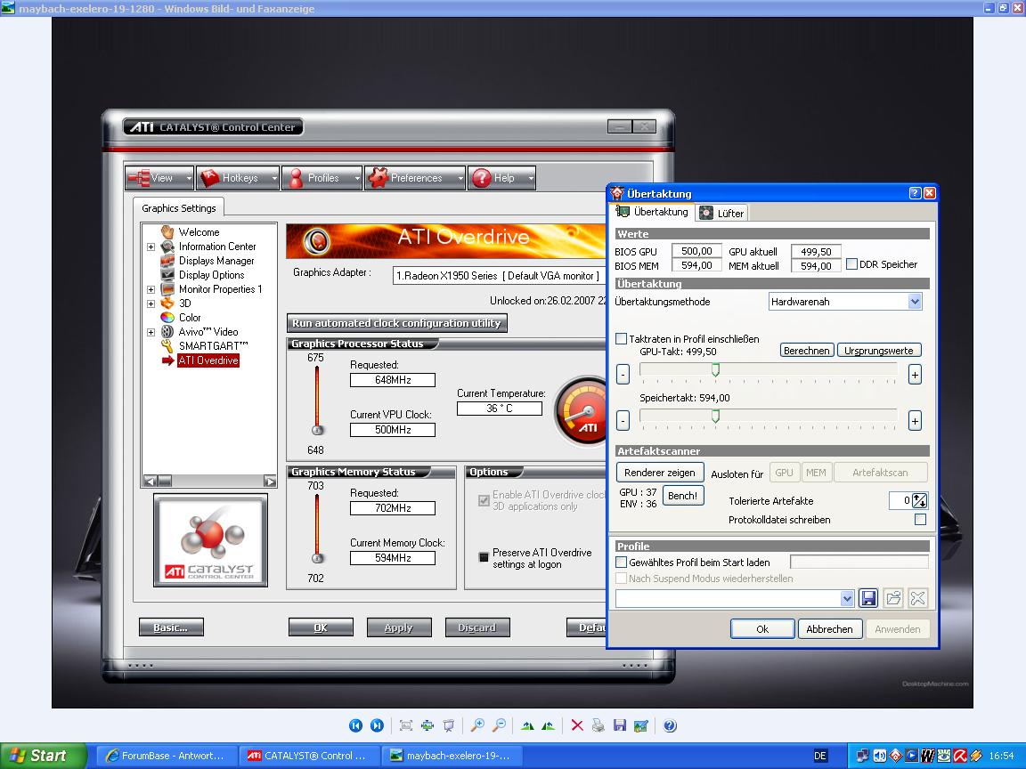1026x769 pixels.
Task: Expand the Information Center tree node
Action: tap(151, 247)
